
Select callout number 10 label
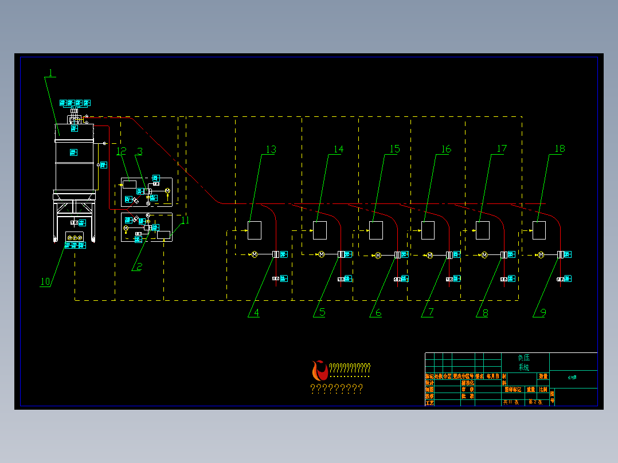(x=45, y=282)
